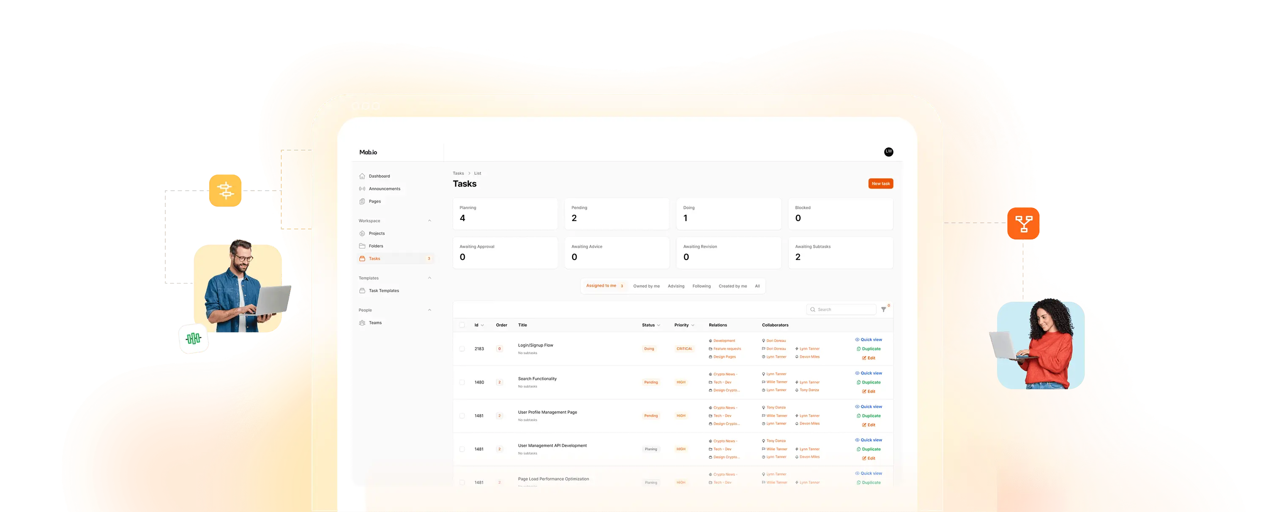Click the New task button
This screenshot has width=1268, height=512.
[x=880, y=184]
